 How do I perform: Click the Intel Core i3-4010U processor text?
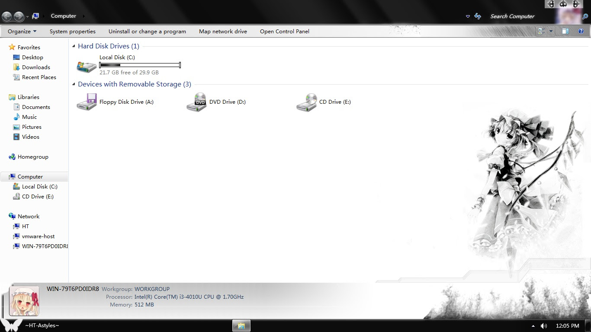(189, 297)
